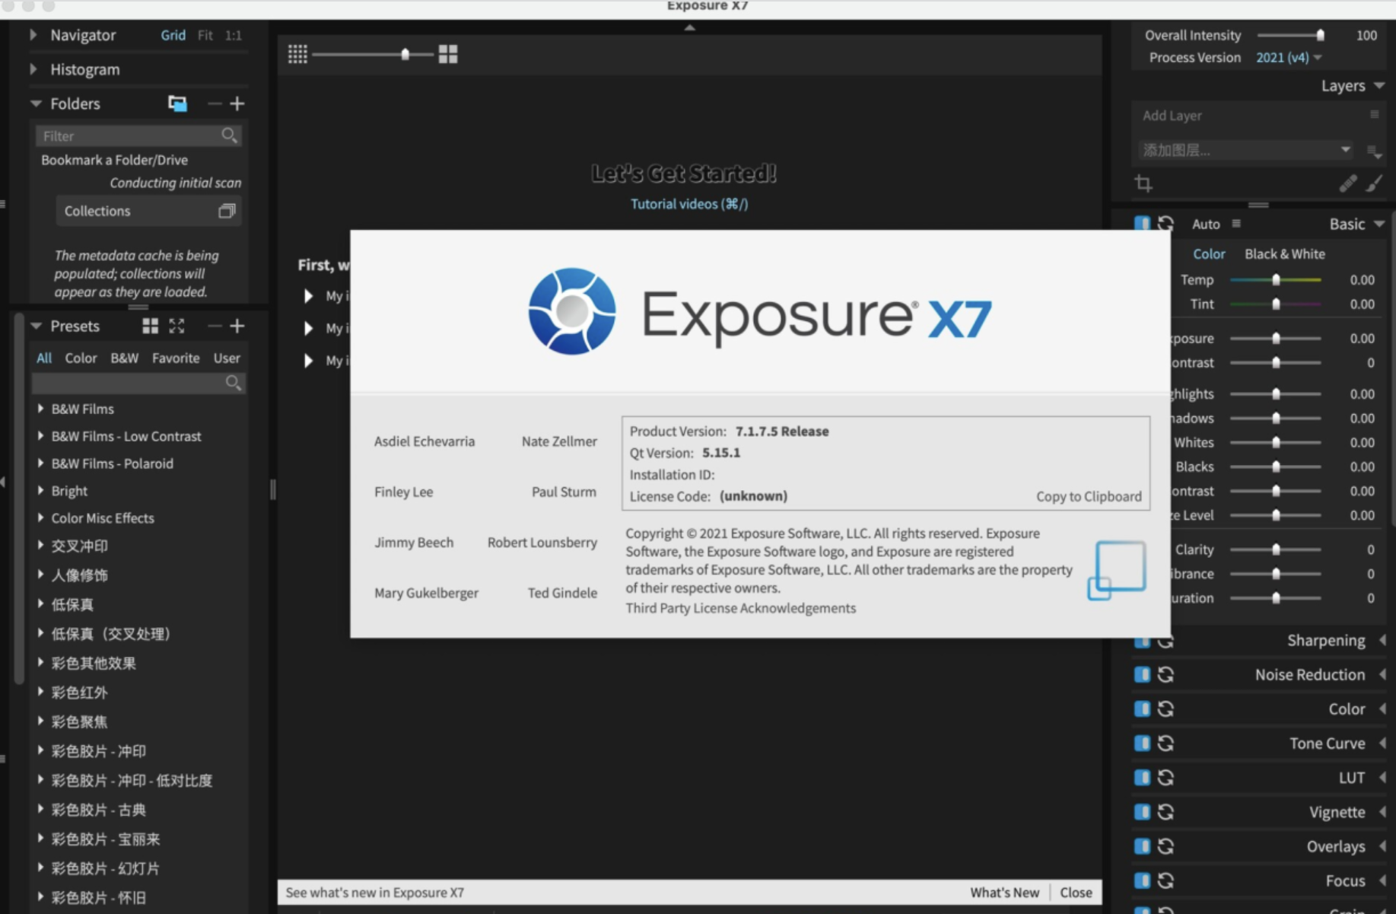This screenshot has width=1396, height=914.
Task: Toggle the Color panel on or off
Action: coord(1142,709)
